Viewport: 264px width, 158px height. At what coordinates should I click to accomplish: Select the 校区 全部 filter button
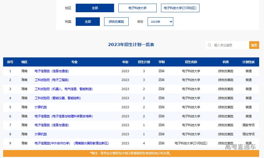(95, 8)
